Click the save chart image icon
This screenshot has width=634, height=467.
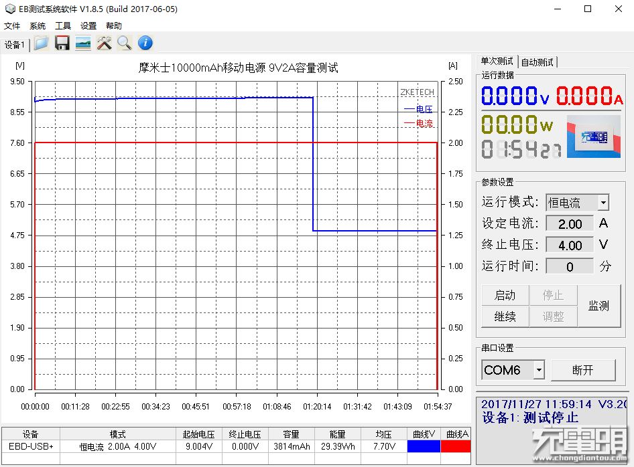pos(83,43)
